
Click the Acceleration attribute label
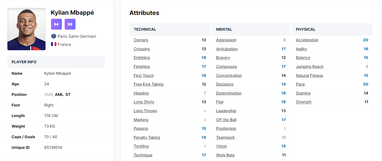click(x=307, y=40)
